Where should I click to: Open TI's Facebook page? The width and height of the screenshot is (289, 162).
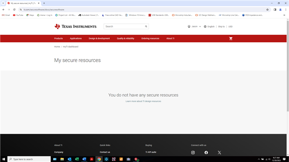click(206, 153)
